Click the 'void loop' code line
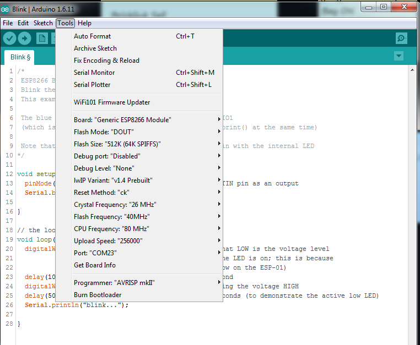Viewport: 420px width, 345px height. pos(36,239)
